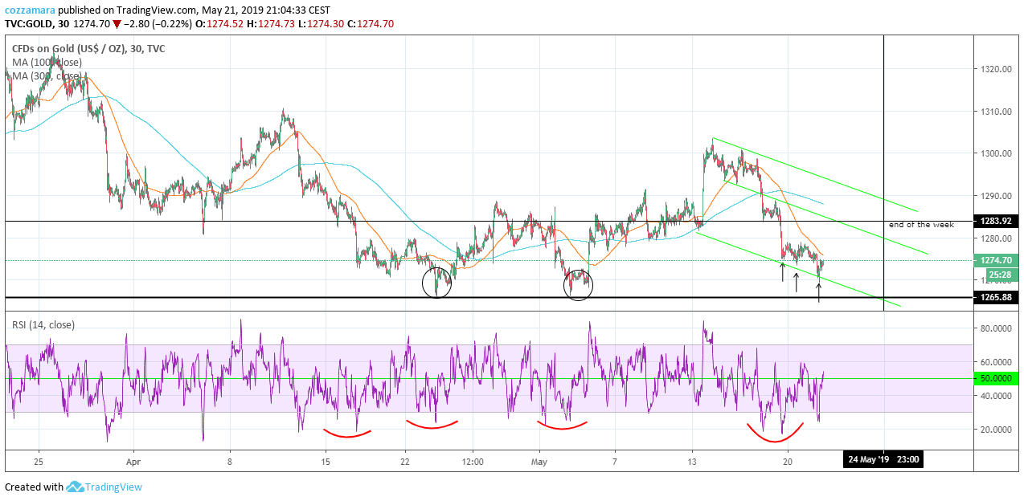
Task: Click the 'Apr' label on the time axis
Action: 133,462
